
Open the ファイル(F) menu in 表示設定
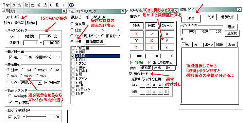pyautogui.click(x=12, y=17)
